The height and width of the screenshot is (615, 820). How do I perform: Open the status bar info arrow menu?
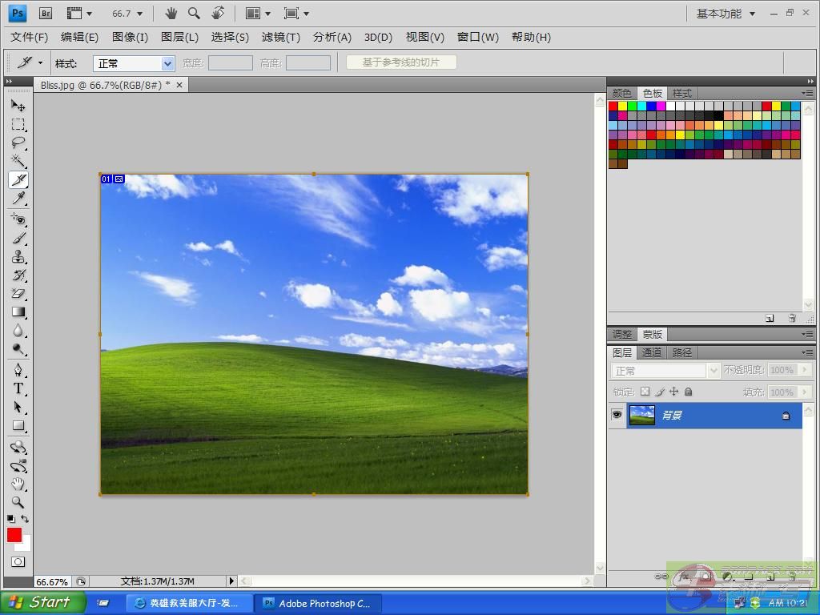click(x=231, y=581)
